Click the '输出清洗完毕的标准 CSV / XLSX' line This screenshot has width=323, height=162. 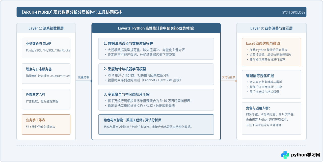140,105
